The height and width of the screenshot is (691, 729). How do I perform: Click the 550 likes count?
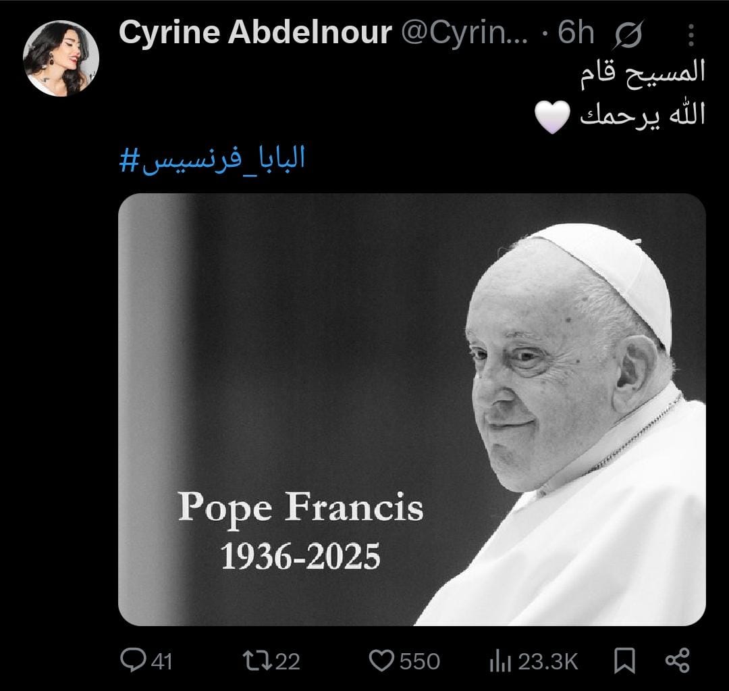[420, 661]
